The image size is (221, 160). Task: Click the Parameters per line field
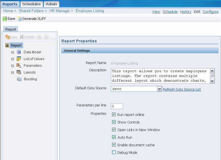(x=117, y=106)
